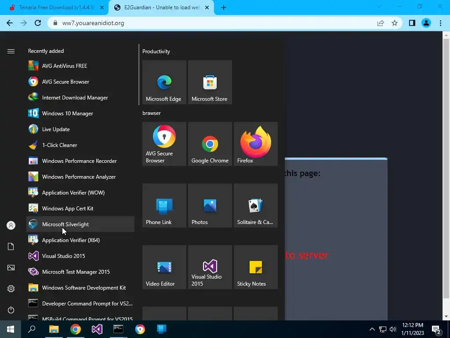The image size is (450, 338).
Task: Open Solitaire & Casual Games tile
Action: tap(255, 206)
